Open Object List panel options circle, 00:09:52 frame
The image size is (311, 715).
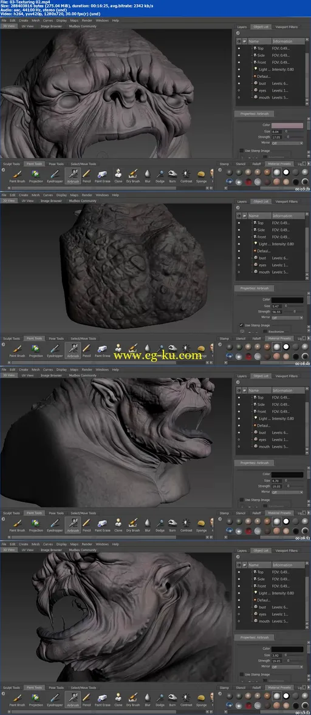238,382
